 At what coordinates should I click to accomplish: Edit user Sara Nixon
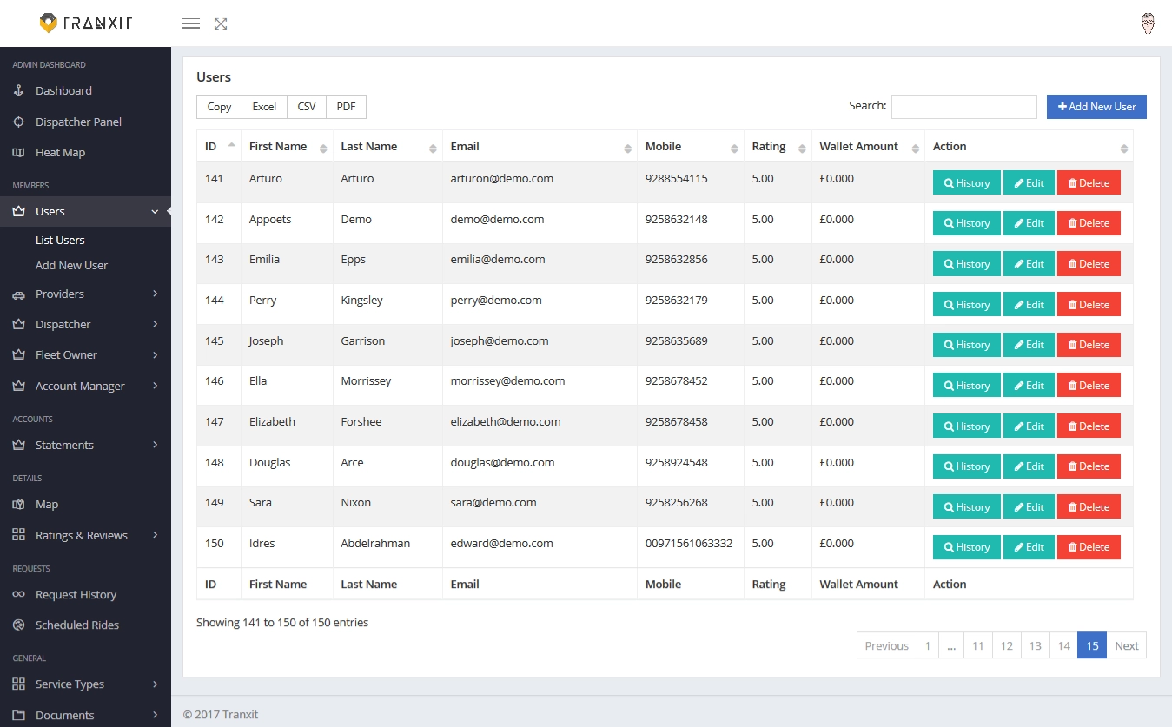click(x=1029, y=506)
